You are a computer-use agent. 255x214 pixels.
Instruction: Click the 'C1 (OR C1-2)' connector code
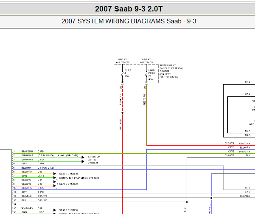tap(46, 168)
